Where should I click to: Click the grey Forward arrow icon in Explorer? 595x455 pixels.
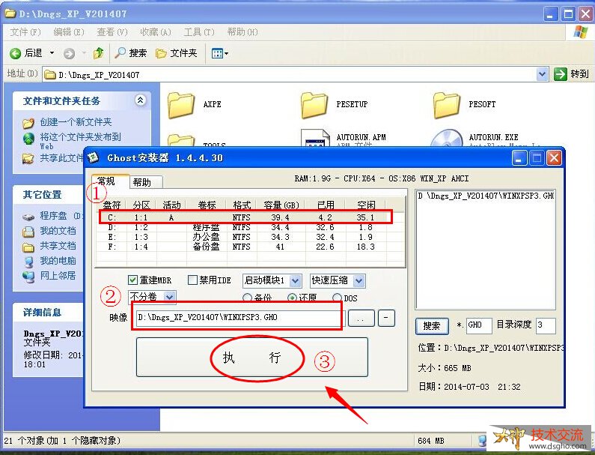coord(69,54)
